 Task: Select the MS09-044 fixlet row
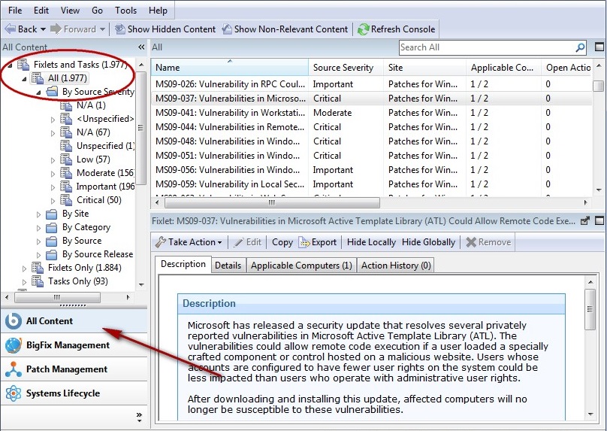(371, 127)
